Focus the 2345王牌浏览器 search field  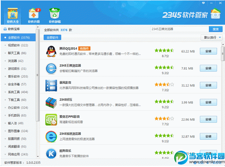[x=179, y=29]
